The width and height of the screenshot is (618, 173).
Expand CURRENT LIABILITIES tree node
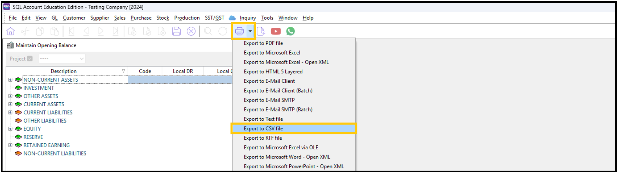10,112
